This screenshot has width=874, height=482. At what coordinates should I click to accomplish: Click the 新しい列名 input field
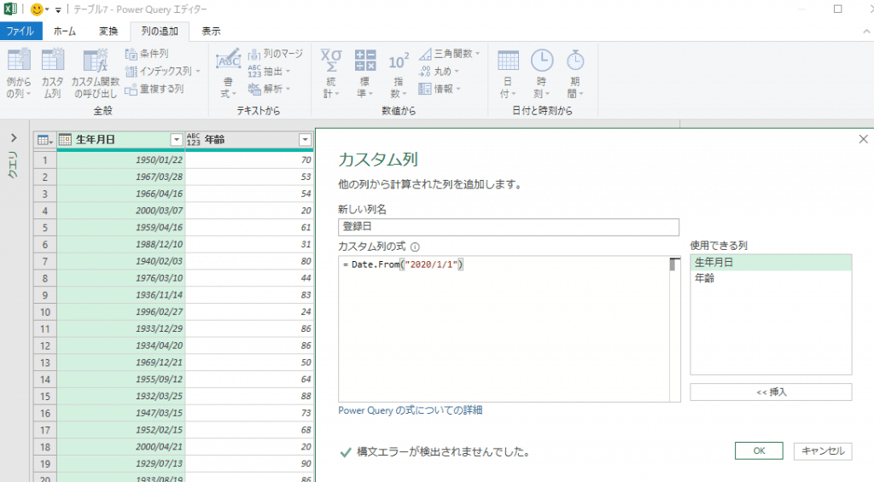508,227
